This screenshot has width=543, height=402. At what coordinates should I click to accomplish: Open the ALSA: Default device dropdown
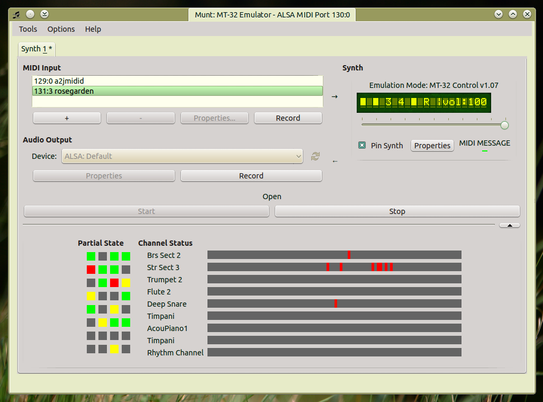[x=182, y=156]
